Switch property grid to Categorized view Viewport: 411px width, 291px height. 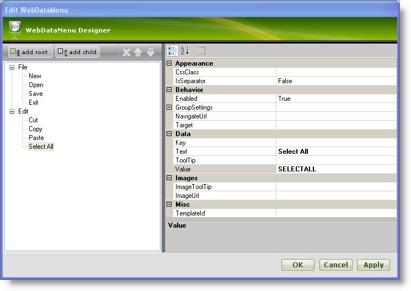[172, 51]
